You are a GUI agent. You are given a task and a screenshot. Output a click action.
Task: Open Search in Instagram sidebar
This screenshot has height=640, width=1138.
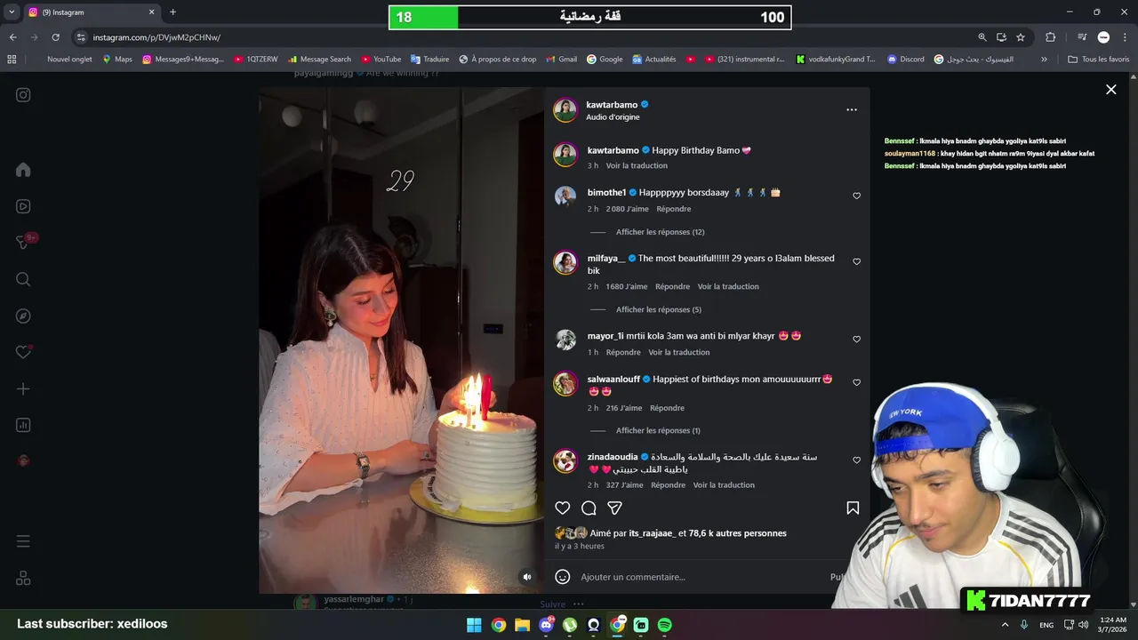23,279
